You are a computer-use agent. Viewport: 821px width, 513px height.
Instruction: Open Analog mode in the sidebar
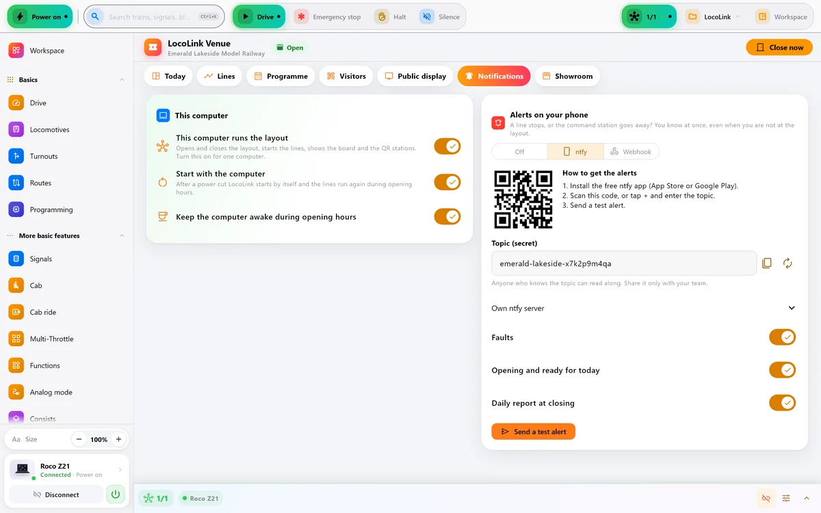pos(66,392)
